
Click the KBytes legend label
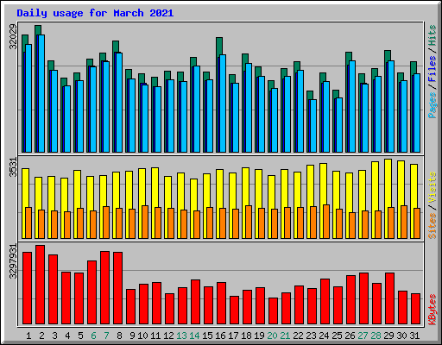(433, 310)
